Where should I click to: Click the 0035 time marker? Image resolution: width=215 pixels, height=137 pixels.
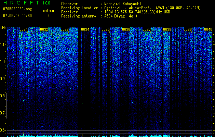click(106, 29)
